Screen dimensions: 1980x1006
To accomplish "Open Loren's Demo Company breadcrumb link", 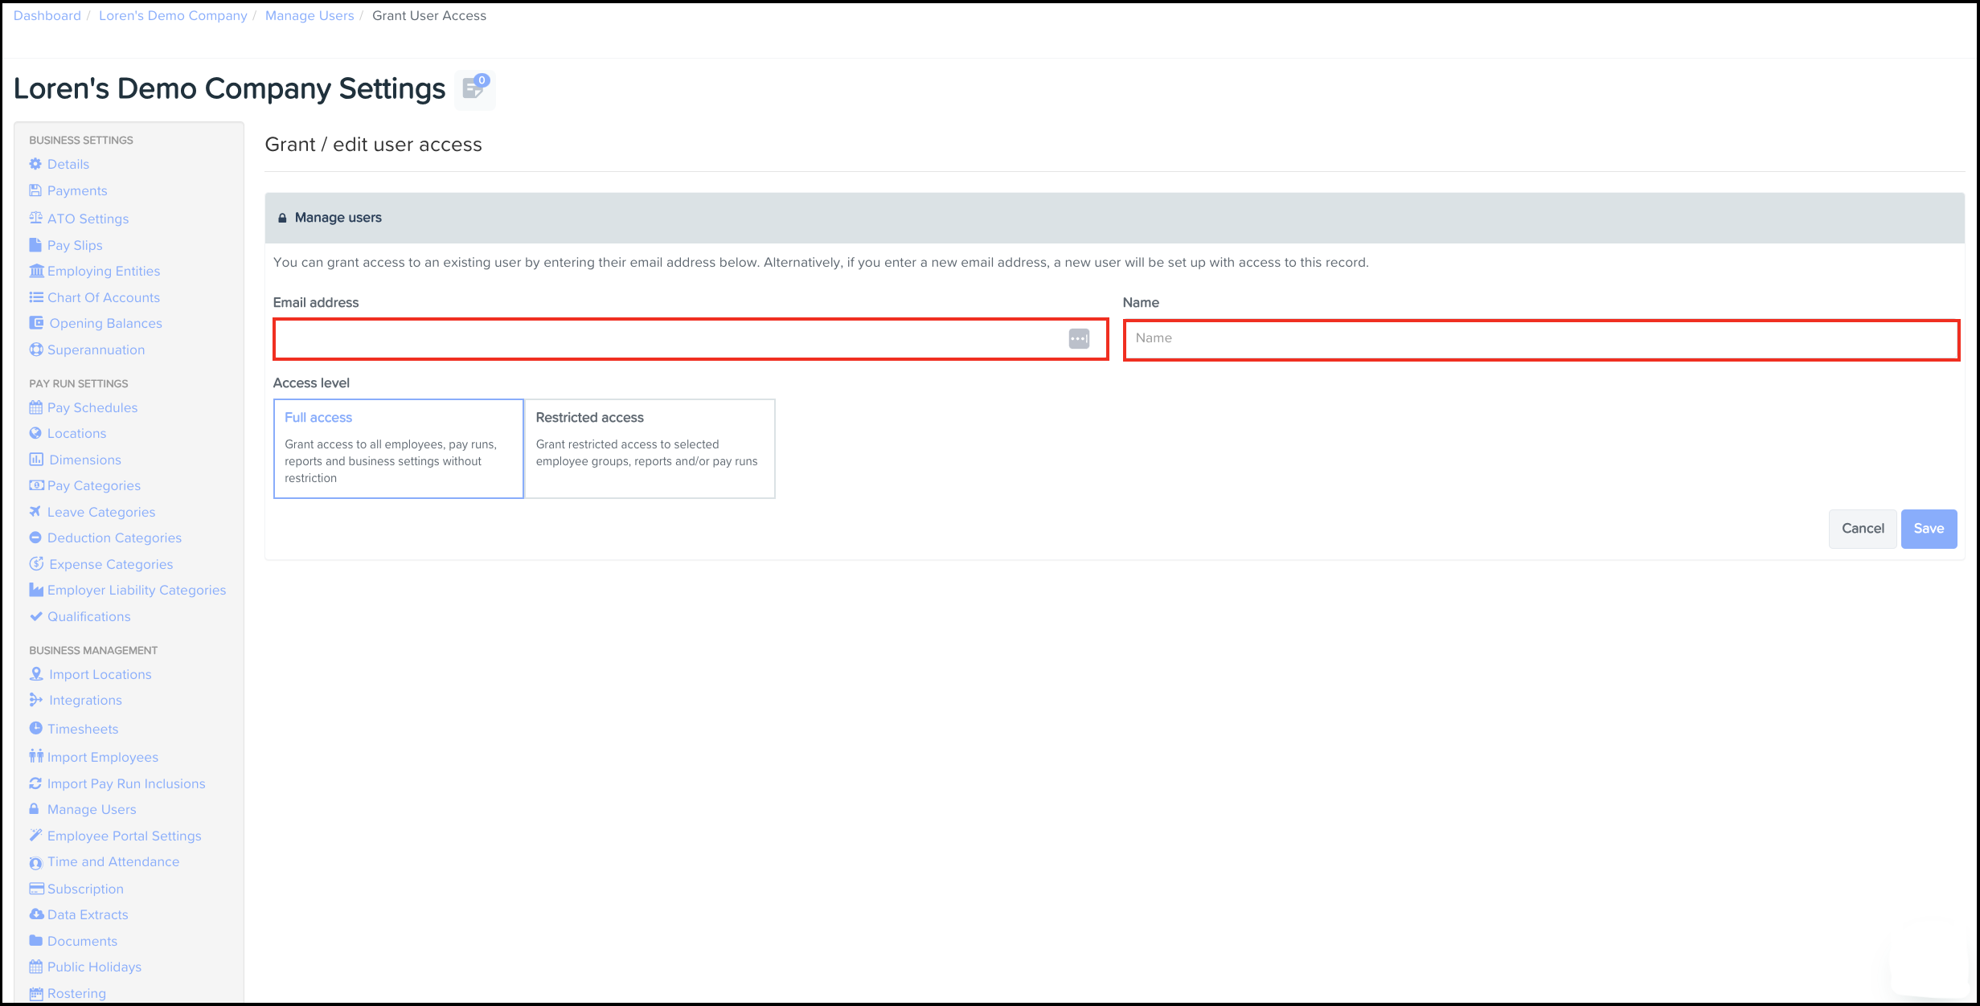I will tap(173, 16).
